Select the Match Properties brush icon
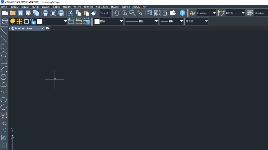 pyautogui.click(x=94, y=13)
